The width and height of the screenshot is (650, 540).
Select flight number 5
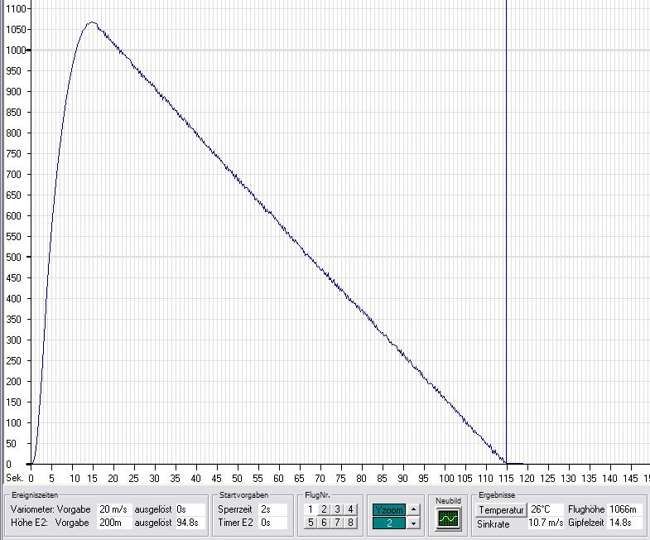click(311, 522)
